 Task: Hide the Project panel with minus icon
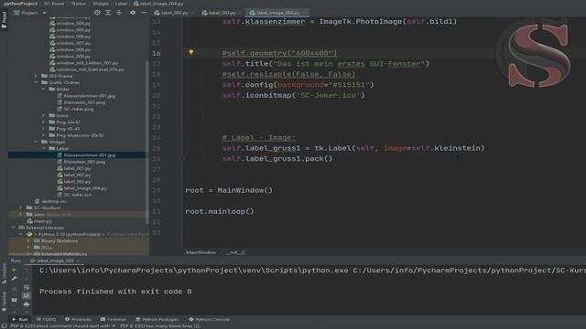144,13
